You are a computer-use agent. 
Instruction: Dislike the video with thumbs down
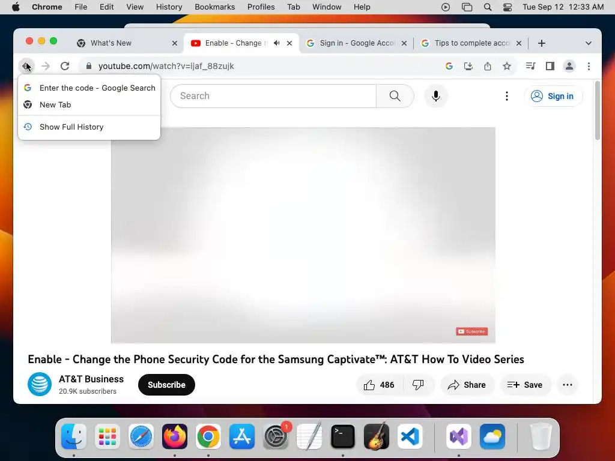418,385
